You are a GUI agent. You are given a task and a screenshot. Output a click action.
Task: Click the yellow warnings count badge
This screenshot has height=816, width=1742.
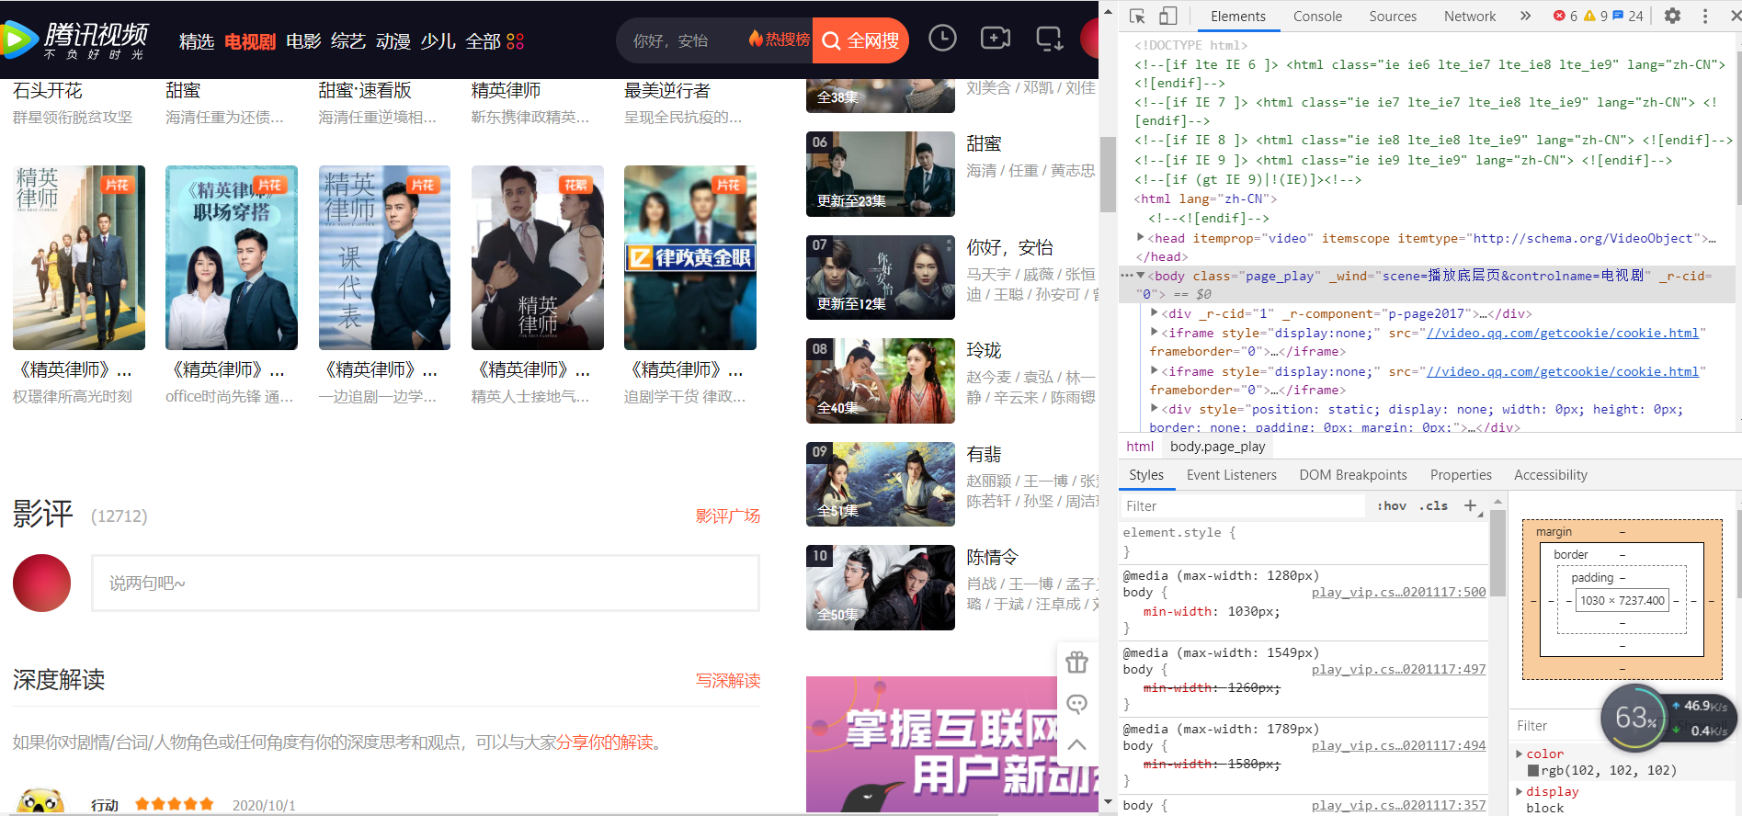click(1596, 16)
